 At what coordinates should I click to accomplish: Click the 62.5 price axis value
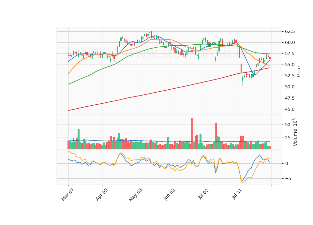tap(290, 32)
